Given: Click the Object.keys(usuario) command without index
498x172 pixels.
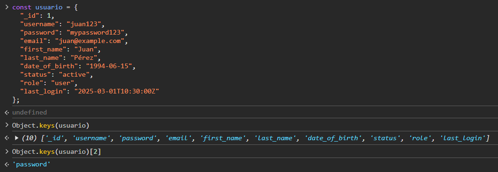Looking at the screenshot, I should coord(51,125).
